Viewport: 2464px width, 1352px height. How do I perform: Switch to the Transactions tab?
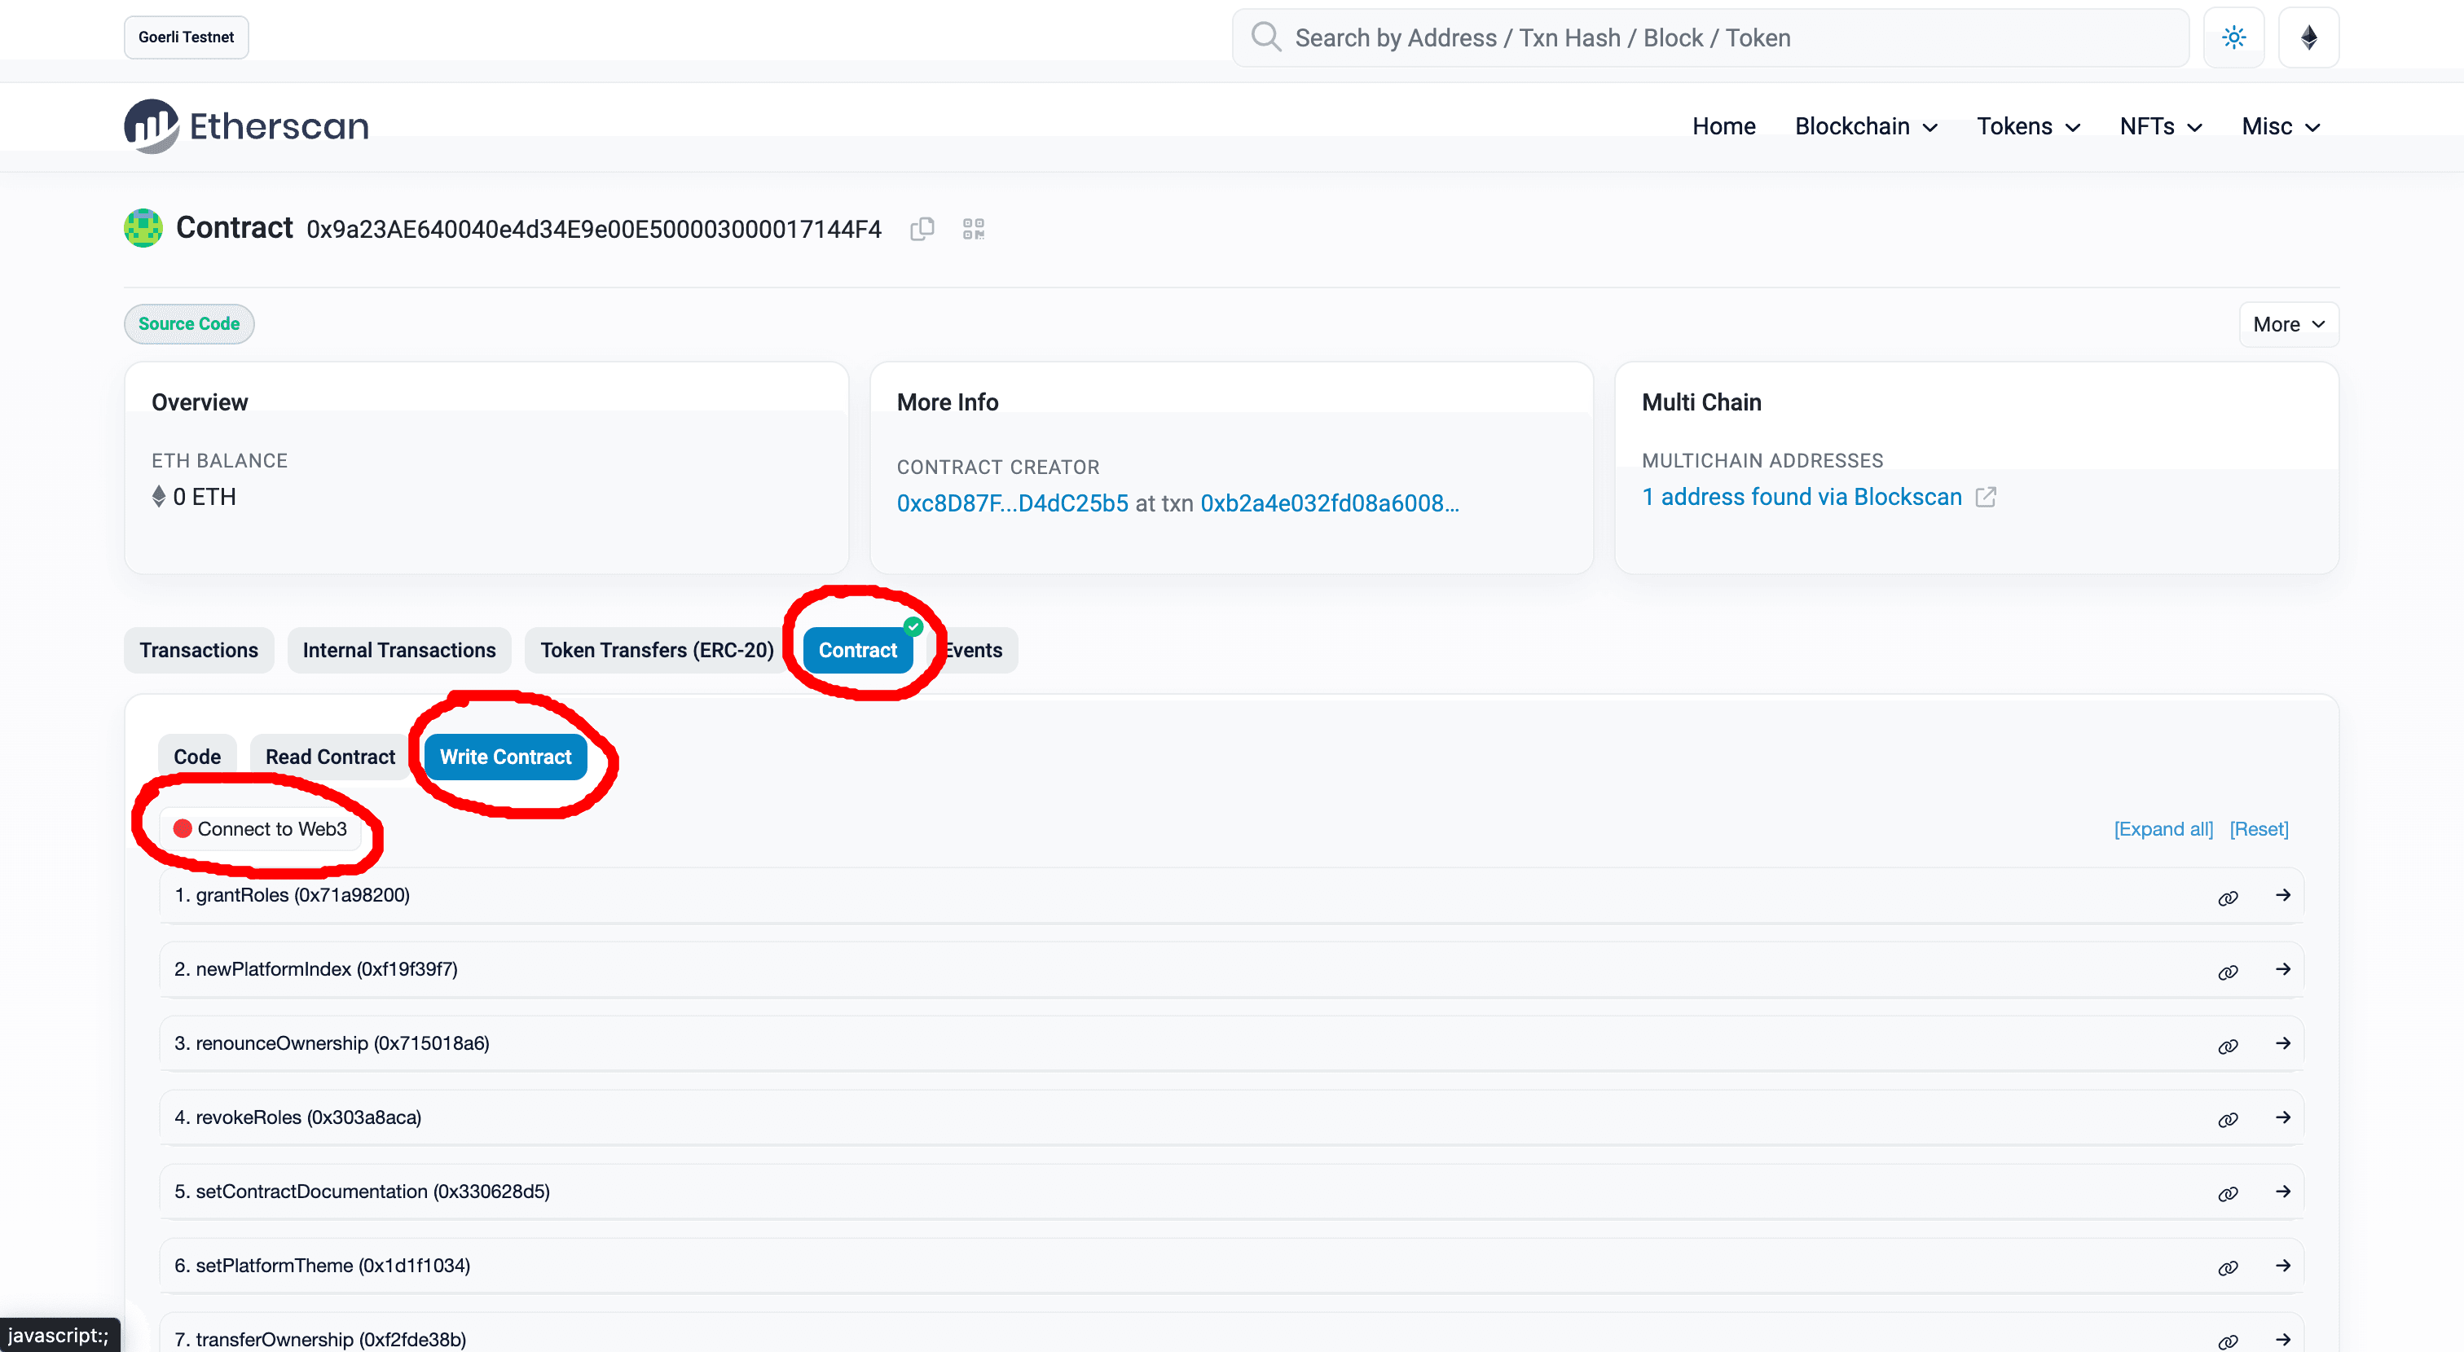199,650
